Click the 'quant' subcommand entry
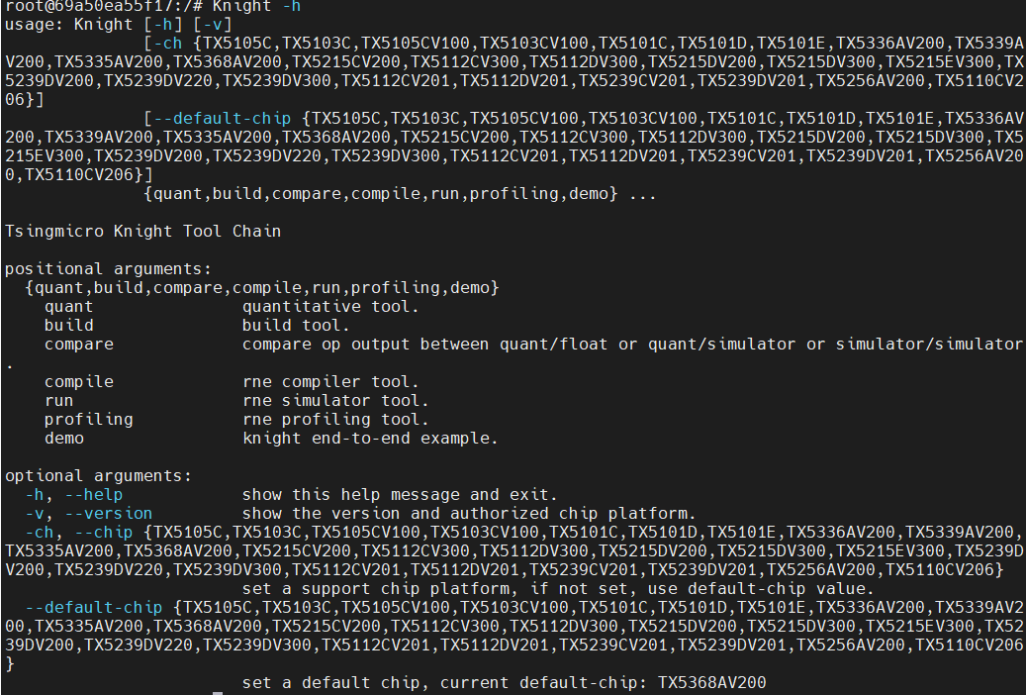1026x695 pixels. tap(68, 307)
